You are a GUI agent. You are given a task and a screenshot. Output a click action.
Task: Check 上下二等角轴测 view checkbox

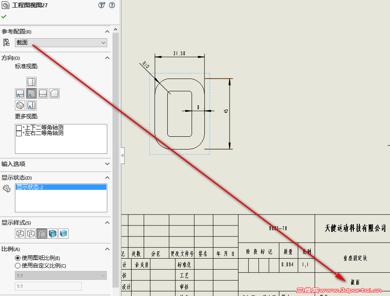19,128
